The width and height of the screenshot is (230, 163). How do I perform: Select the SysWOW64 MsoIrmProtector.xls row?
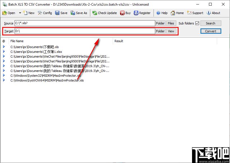click(47, 80)
